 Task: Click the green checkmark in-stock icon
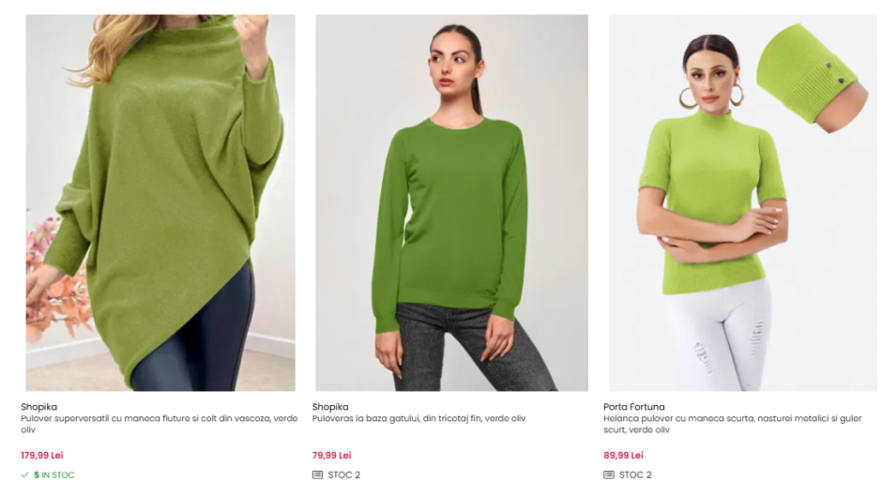point(24,474)
